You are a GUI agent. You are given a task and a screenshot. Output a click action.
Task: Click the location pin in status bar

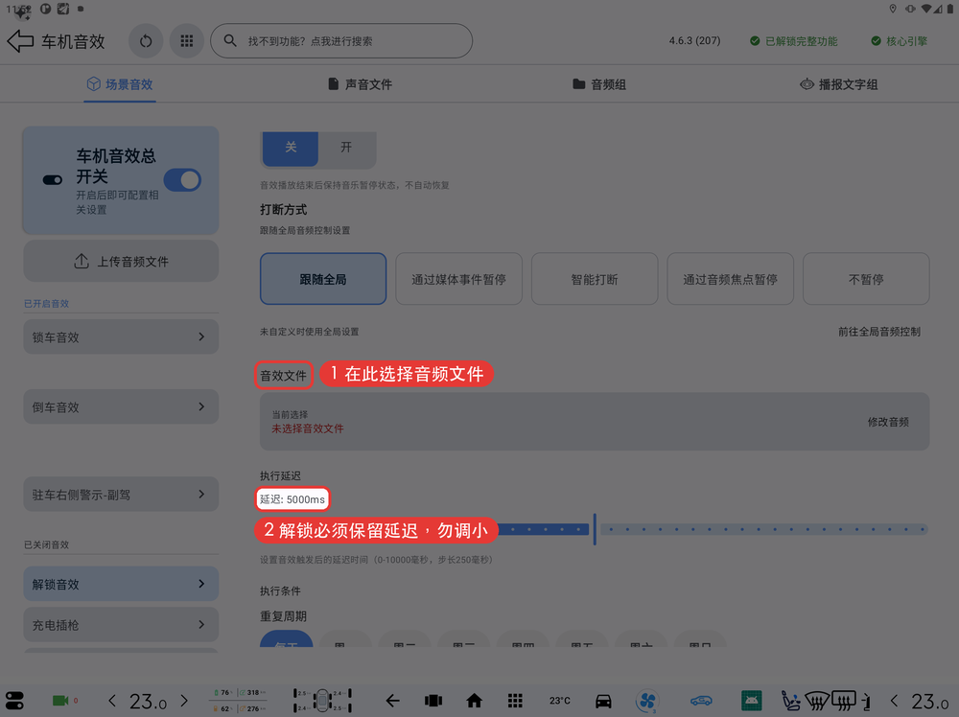893,9
